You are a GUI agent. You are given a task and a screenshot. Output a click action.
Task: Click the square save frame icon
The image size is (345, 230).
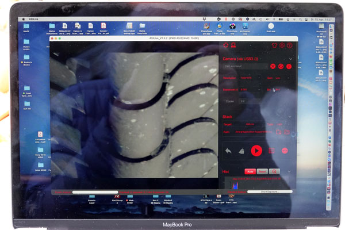tap(272, 151)
